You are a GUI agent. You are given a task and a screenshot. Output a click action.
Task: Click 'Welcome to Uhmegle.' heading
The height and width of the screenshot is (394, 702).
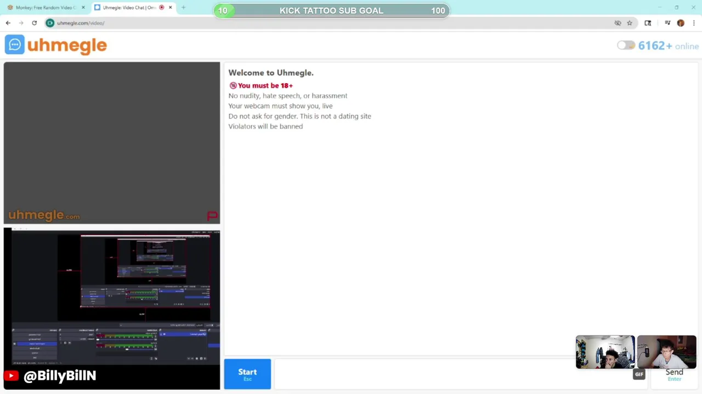pyautogui.click(x=271, y=73)
